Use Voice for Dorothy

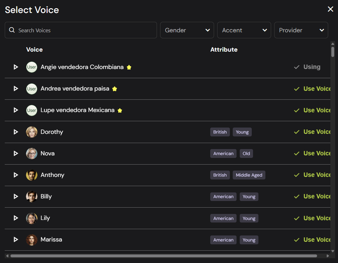point(313,132)
